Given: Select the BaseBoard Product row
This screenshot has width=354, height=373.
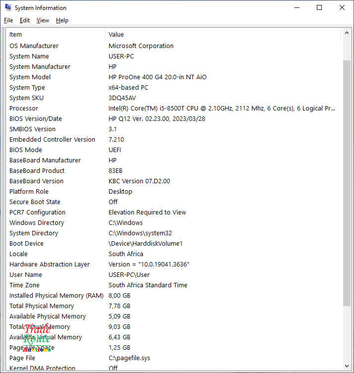Looking at the screenshot, I should click(174, 171).
